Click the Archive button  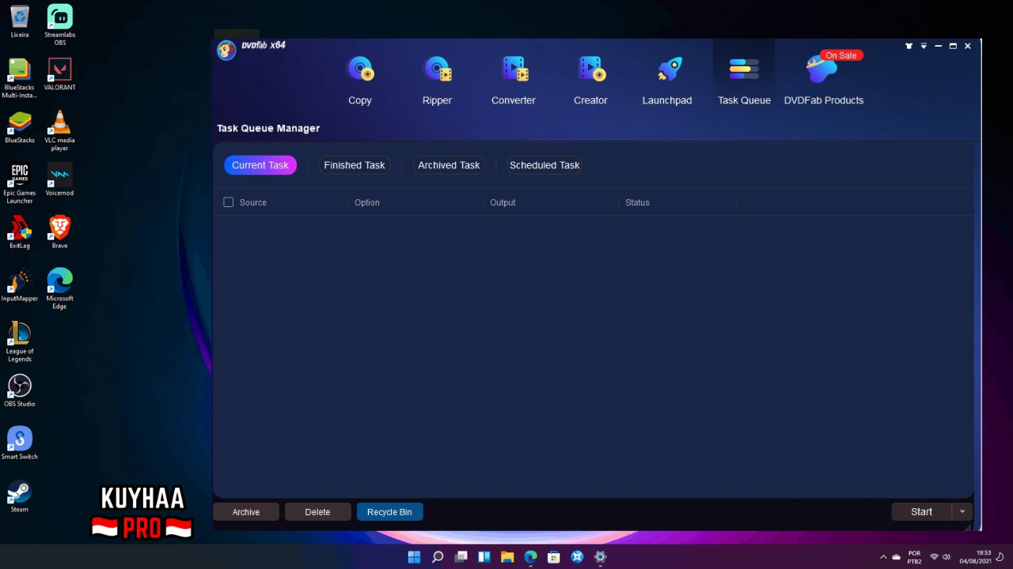pyautogui.click(x=246, y=512)
